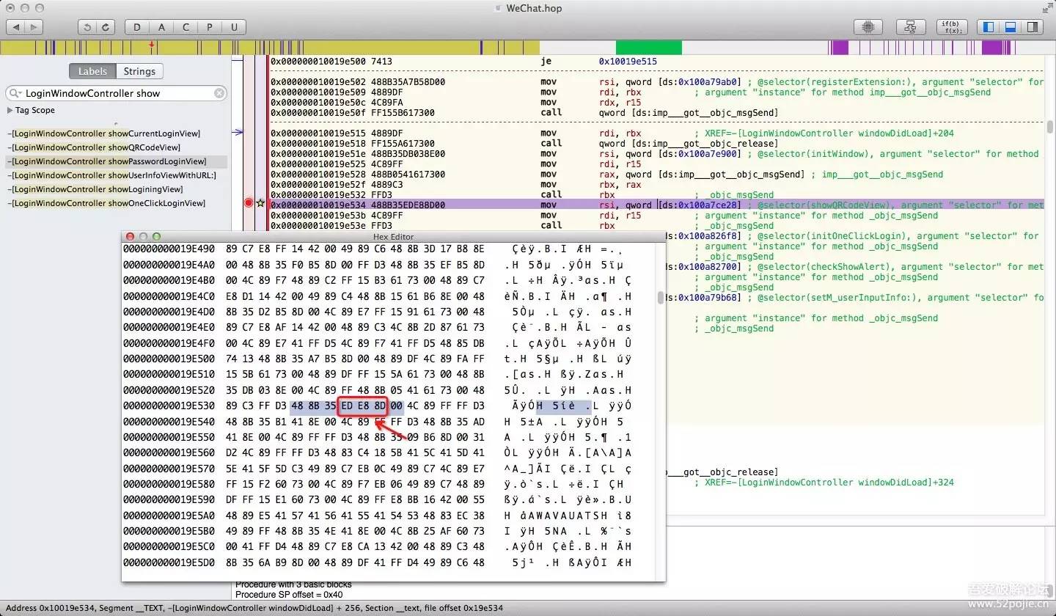Clear the label search field text
Screen dimensions: 1056x616
click(x=219, y=93)
